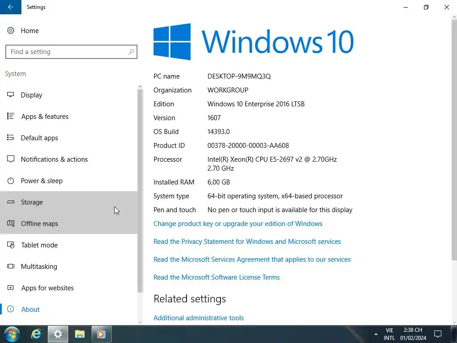The width and height of the screenshot is (457, 343).
Task: Click the 64-bit operating system text
Action: (275, 196)
